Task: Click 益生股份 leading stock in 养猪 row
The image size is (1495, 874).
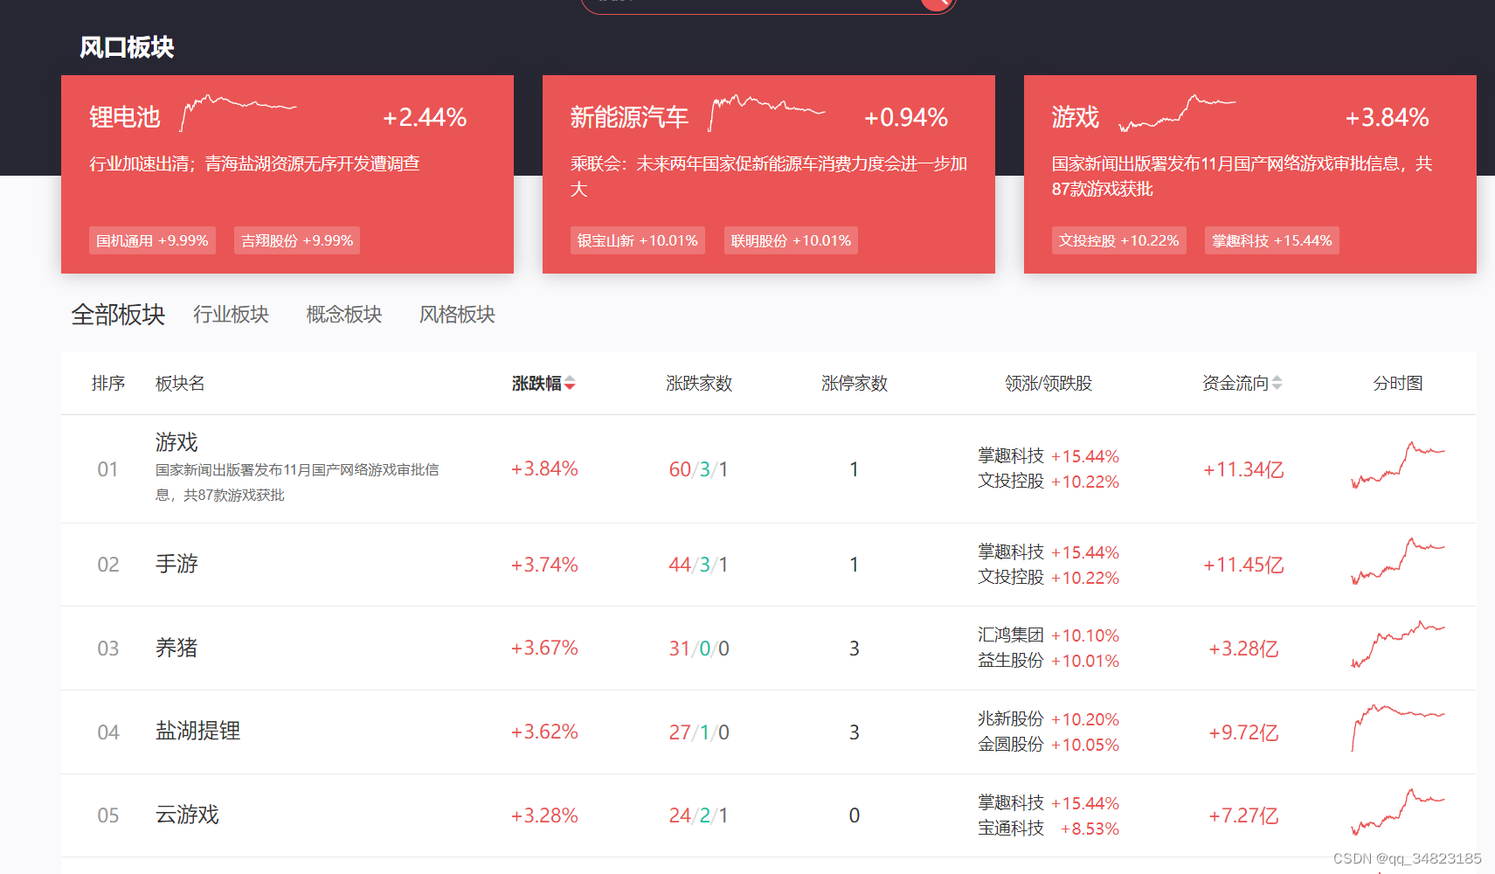Action: coord(1011,661)
